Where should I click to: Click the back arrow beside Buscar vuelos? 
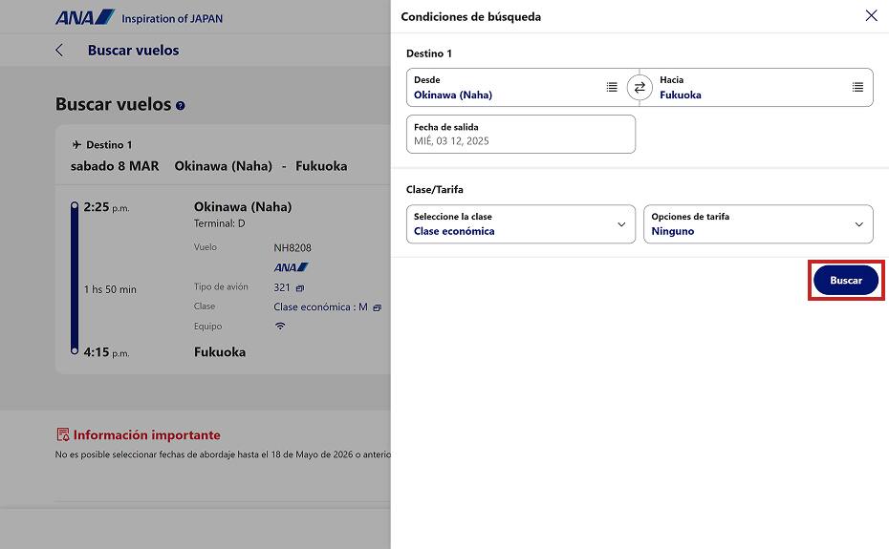pyautogui.click(x=59, y=51)
